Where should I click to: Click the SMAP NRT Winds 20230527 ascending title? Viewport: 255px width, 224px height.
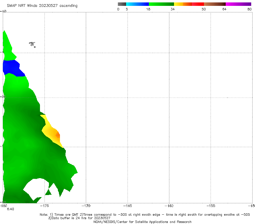42,6
